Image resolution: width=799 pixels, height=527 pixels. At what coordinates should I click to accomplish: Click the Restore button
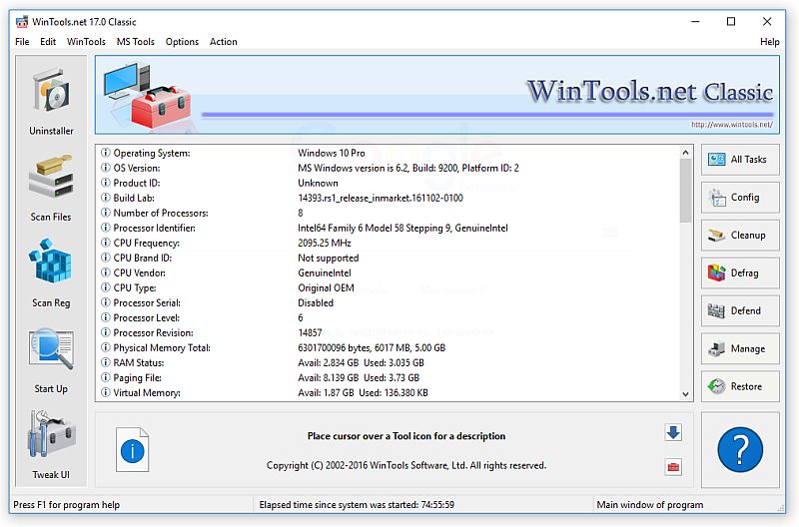click(x=740, y=387)
